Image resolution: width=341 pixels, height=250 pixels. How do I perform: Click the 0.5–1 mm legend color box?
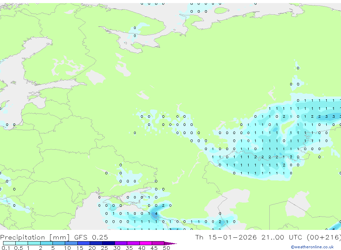tap(22, 243)
